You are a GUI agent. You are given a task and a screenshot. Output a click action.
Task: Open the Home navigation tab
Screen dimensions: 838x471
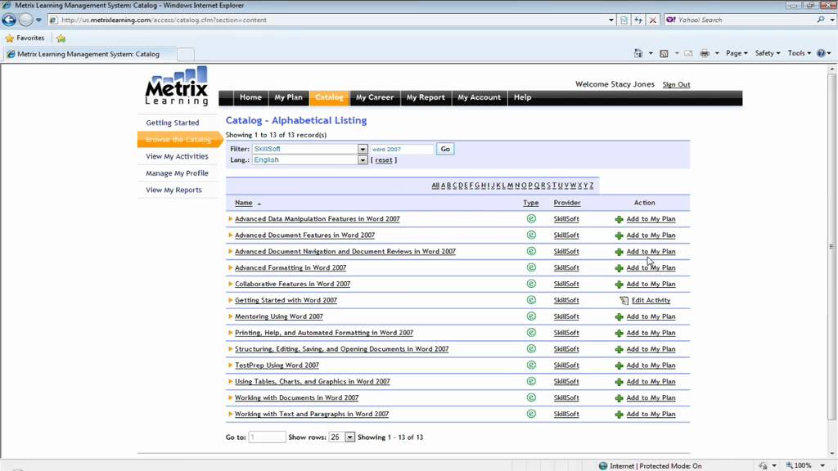pyautogui.click(x=250, y=97)
